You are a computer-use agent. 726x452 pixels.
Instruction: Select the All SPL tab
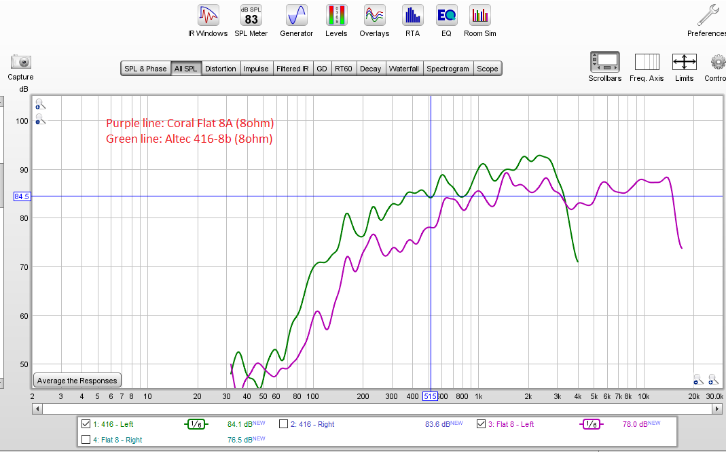(185, 69)
